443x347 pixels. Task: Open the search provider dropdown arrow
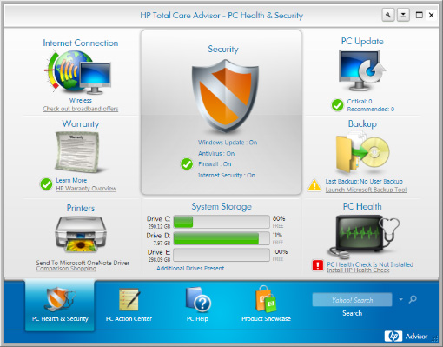[401, 299]
